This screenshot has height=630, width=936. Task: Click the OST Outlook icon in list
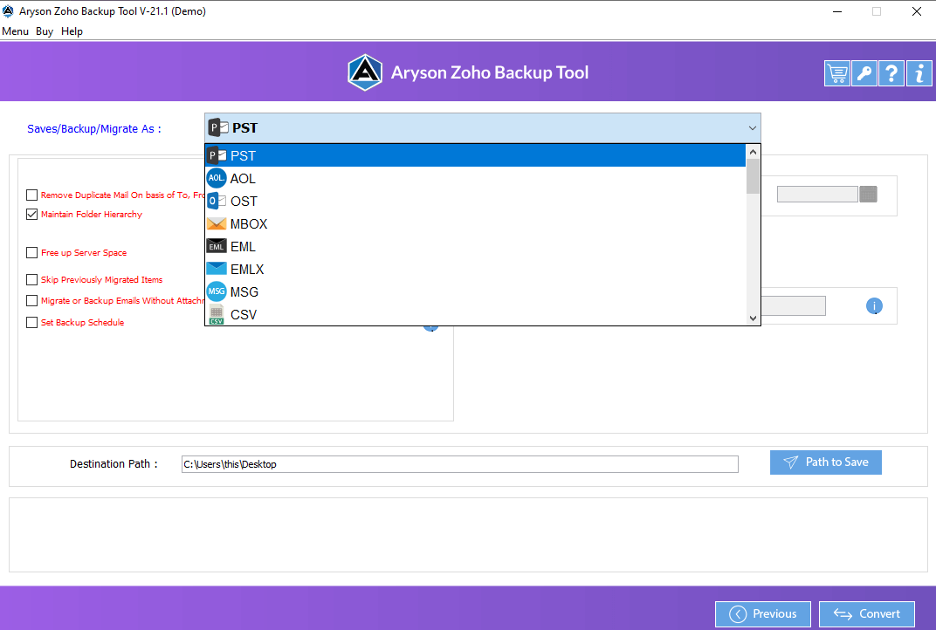click(x=216, y=201)
